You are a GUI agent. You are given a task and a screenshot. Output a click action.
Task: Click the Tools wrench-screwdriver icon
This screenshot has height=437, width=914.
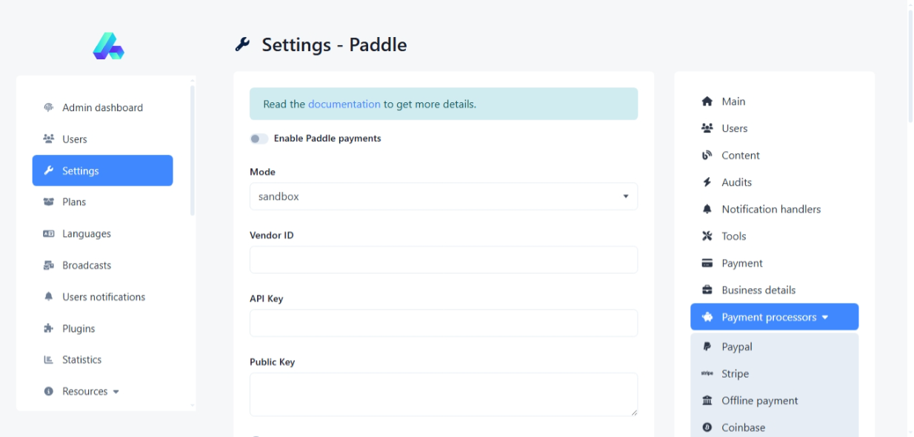707,236
